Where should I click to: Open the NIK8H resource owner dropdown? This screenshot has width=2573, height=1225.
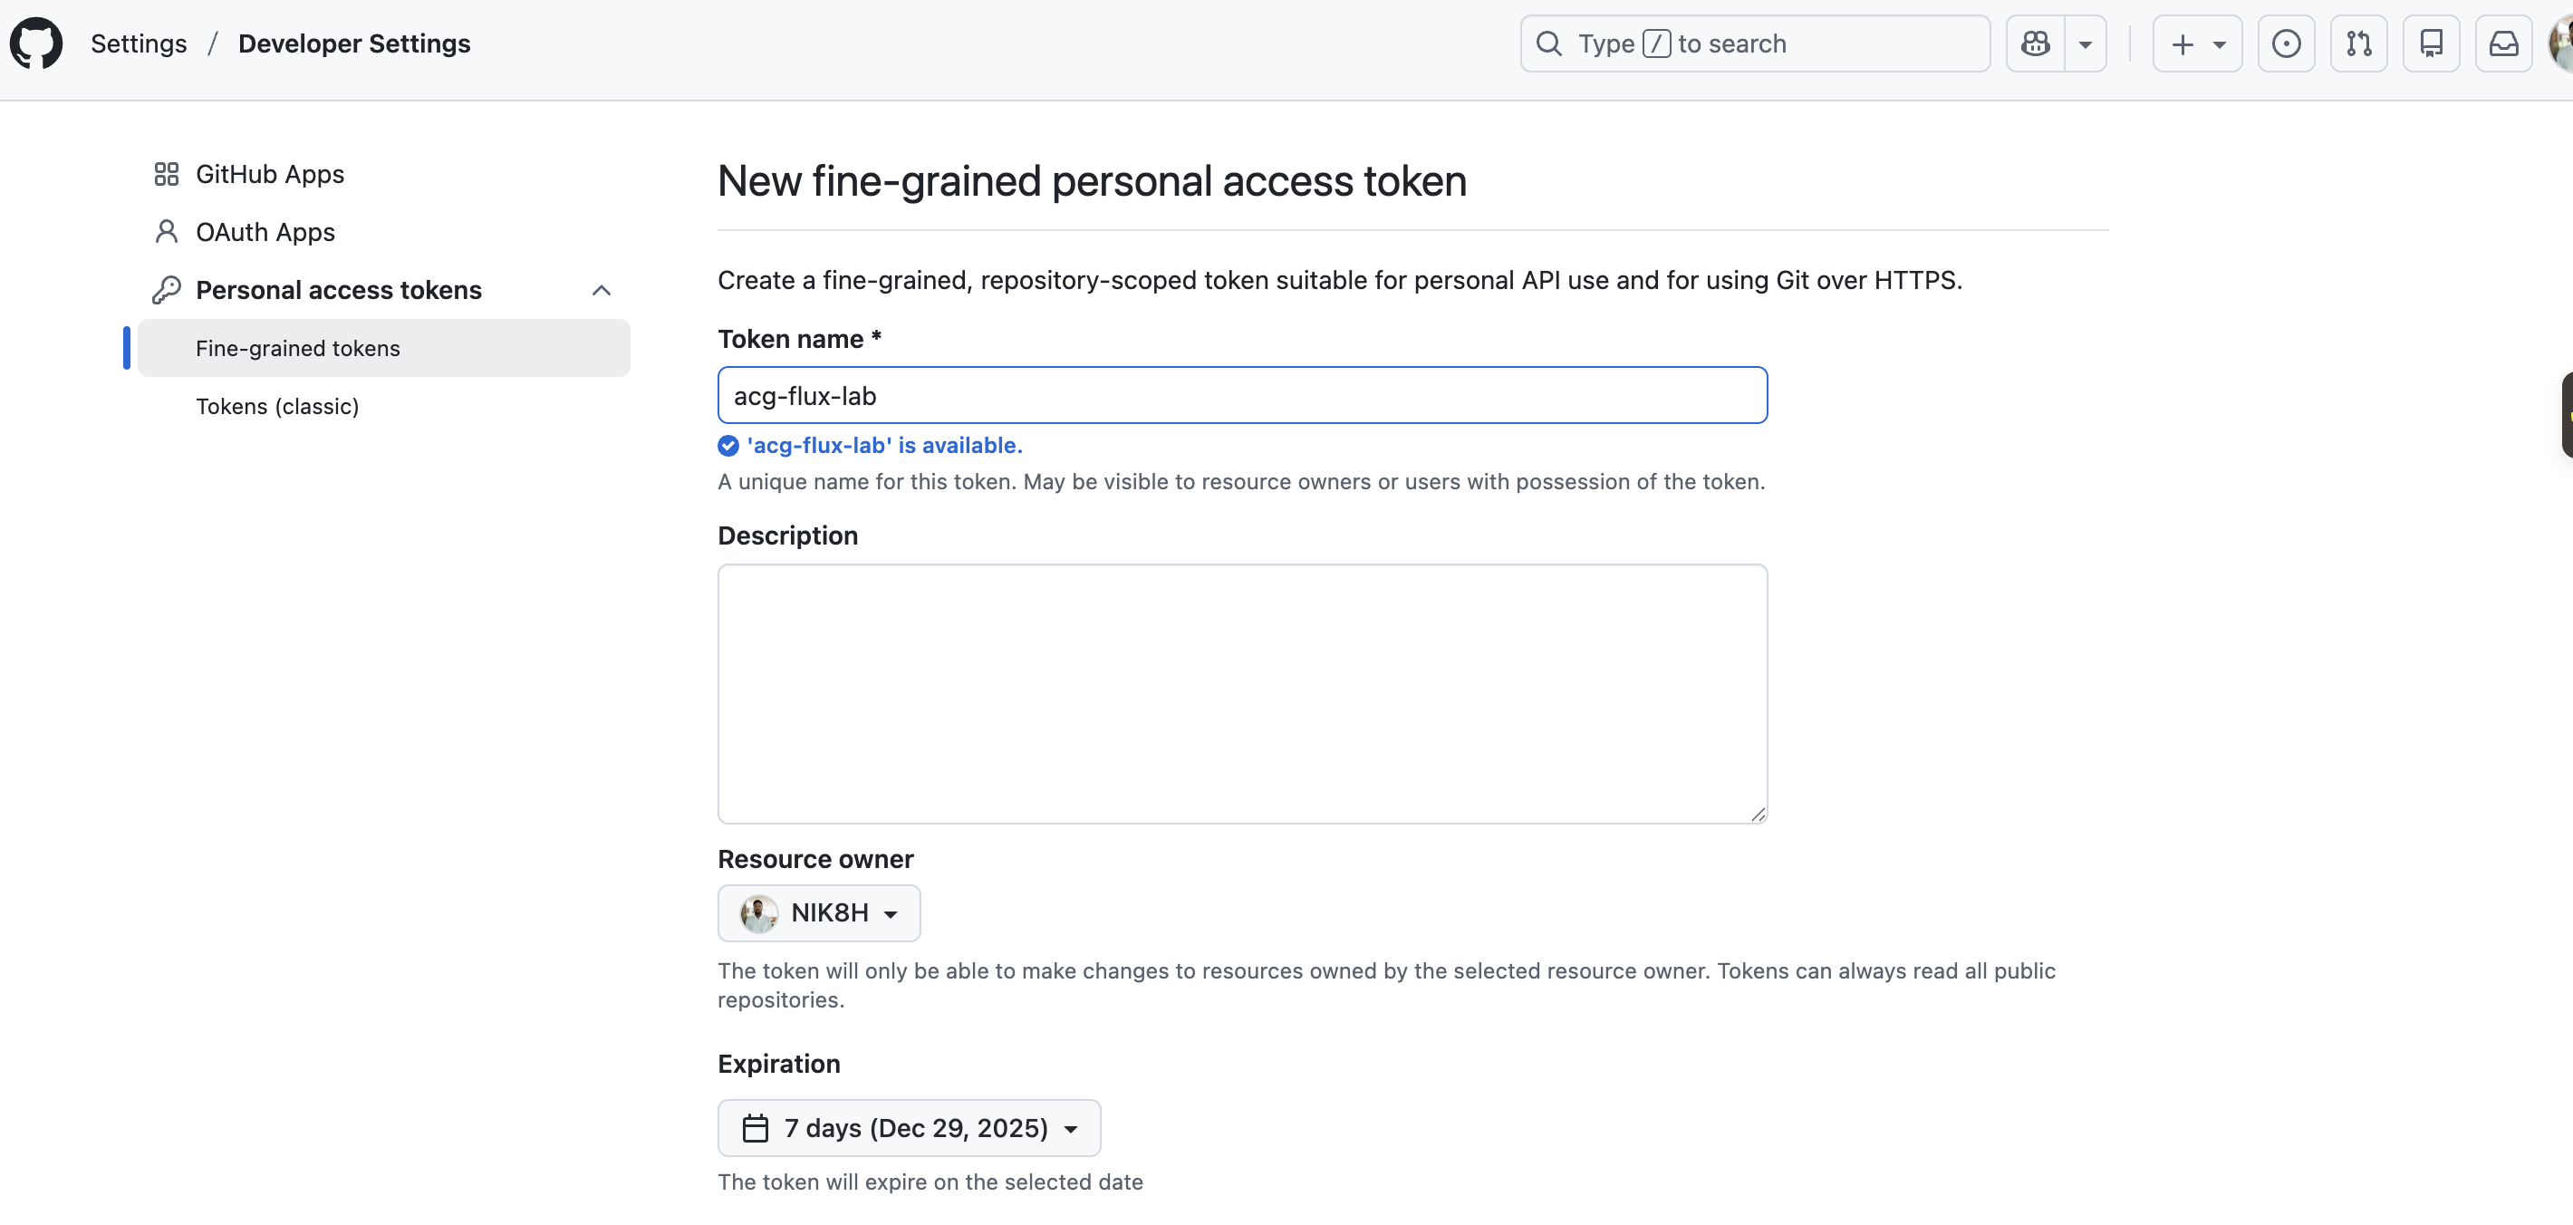[818, 912]
